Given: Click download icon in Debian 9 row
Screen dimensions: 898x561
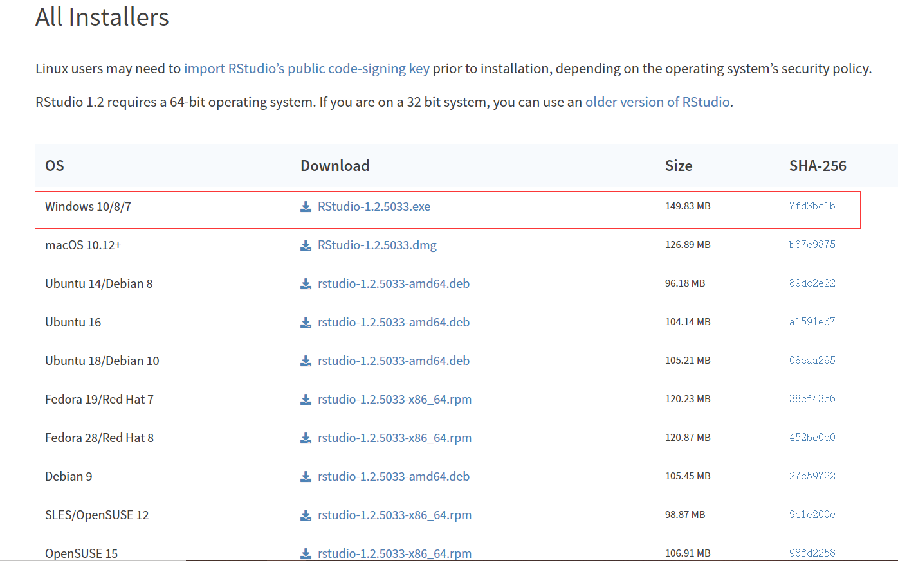Looking at the screenshot, I should pyautogui.click(x=306, y=477).
